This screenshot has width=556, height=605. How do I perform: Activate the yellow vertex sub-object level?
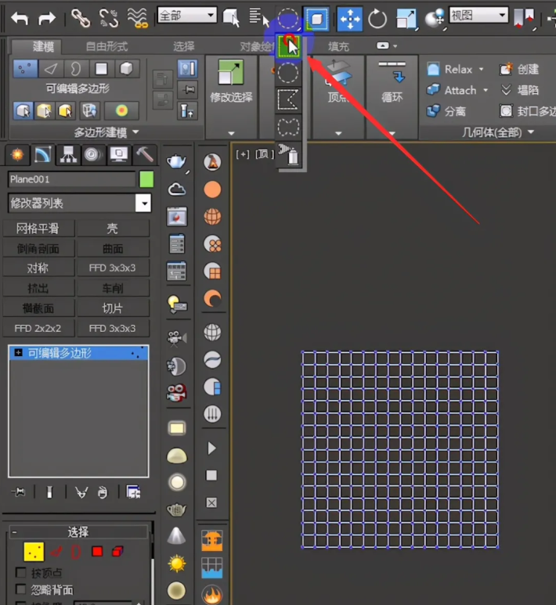point(33,552)
